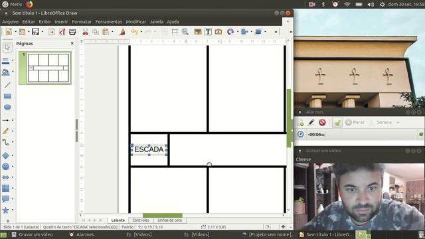Screen dimensions: 425x239
Task: Click the Fill Color bucket icon
Action: pyautogui.click(x=6, y=72)
